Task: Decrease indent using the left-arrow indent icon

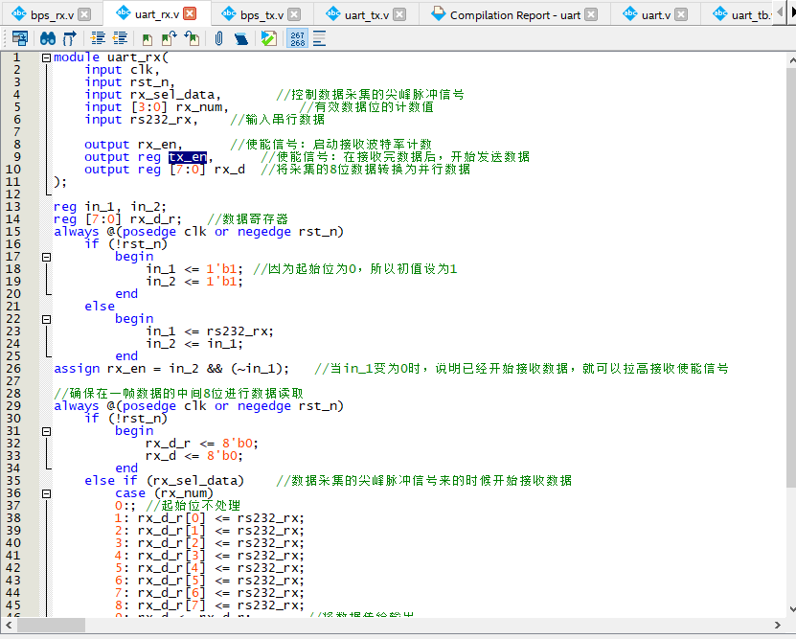Action: (120, 38)
